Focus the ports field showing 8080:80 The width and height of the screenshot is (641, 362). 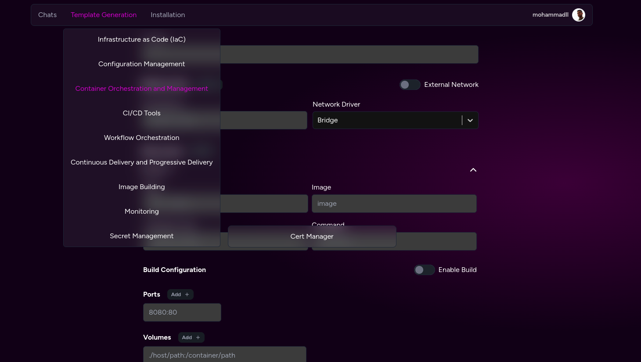pos(182,312)
